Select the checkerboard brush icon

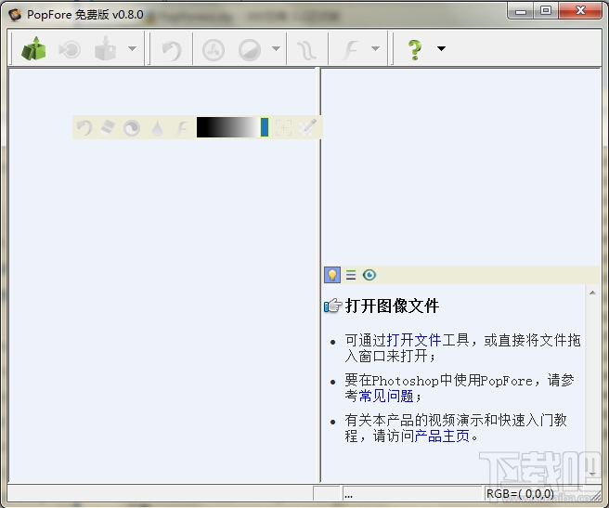pos(307,127)
